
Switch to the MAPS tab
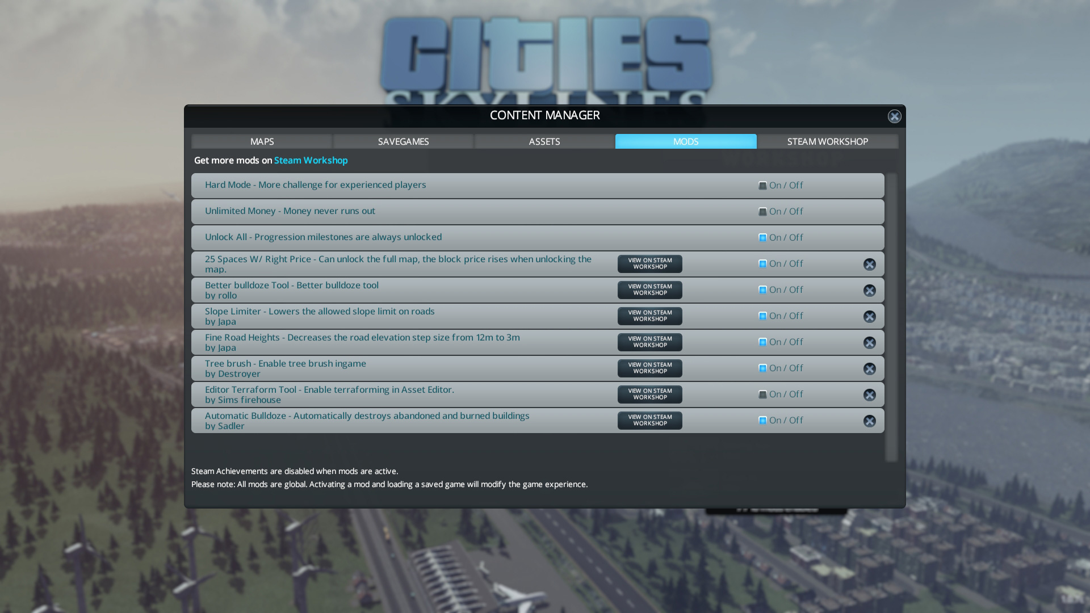262,141
